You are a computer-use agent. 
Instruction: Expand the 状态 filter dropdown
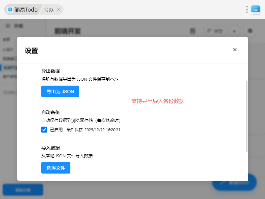point(214,31)
